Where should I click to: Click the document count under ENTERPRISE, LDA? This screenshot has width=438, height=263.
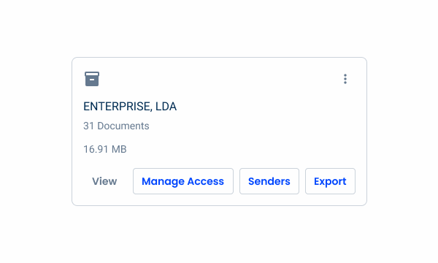[116, 126]
